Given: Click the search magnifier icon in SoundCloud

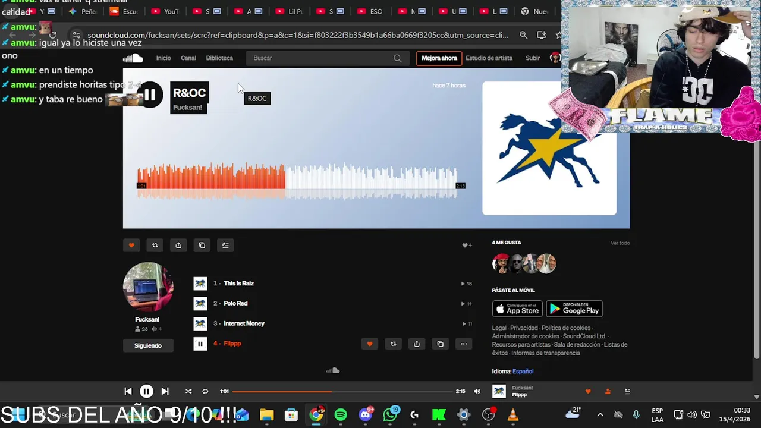Looking at the screenshot, I should [397, 58].
